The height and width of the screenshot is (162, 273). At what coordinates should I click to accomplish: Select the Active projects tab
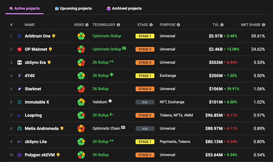[24, 9]
